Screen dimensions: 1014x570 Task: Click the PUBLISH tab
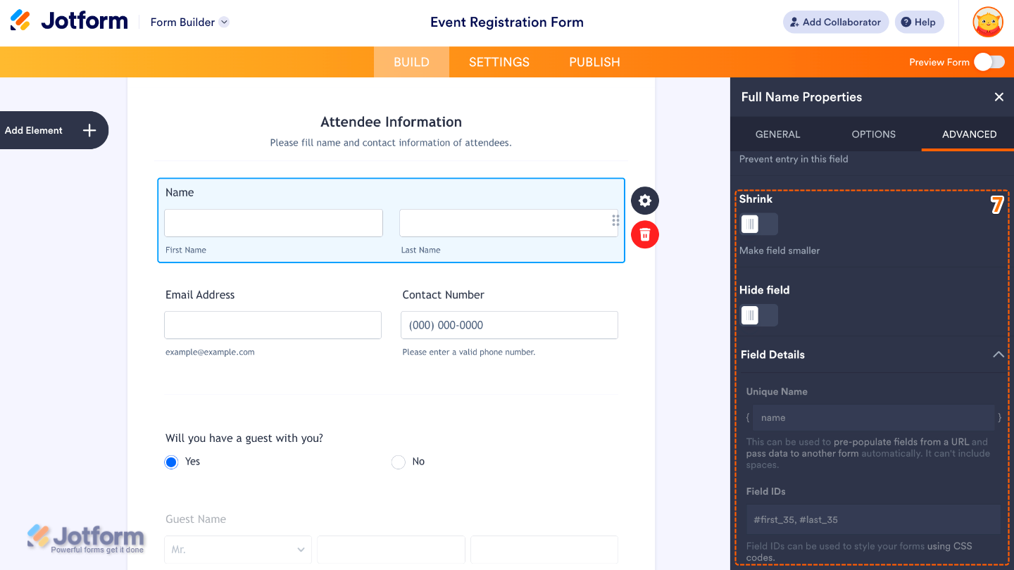(x=594, y=62)
